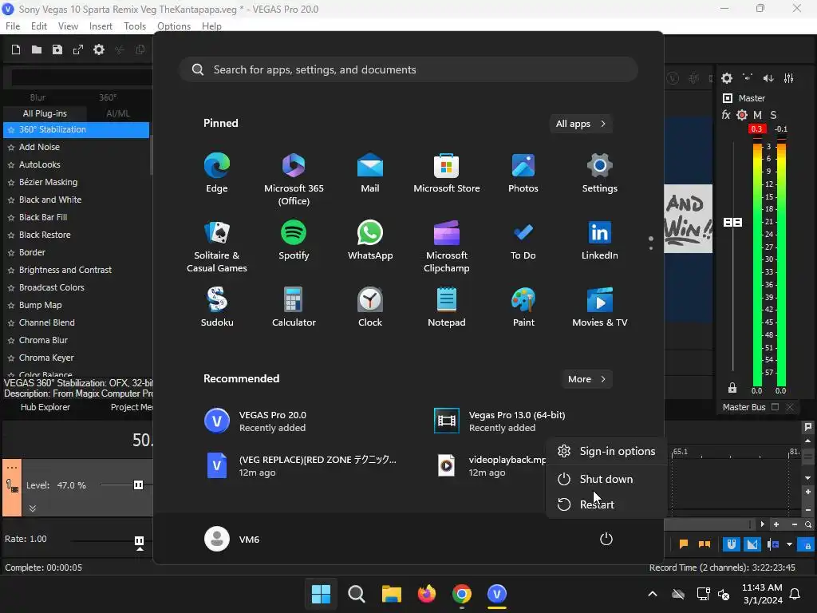The height and width of the screenshot is (613, 817).
Task: Open the Insert menu
Action: click(x=101, y=26)
